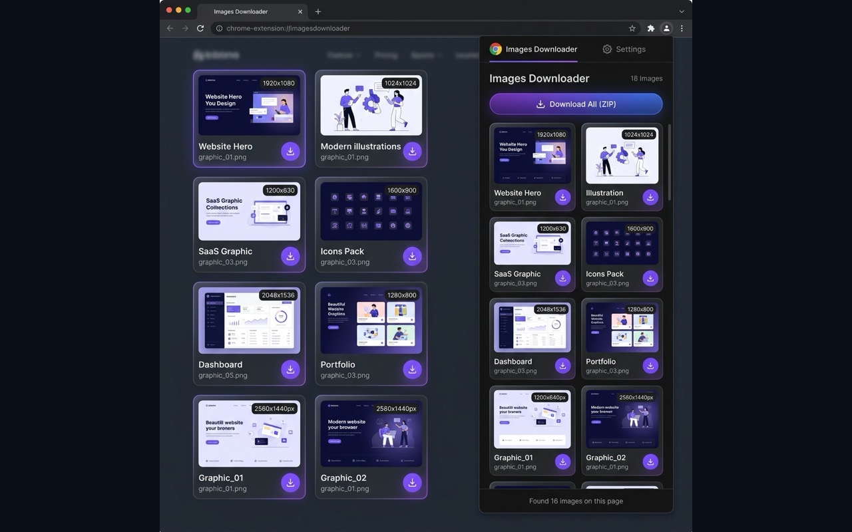Open SaaS Graphic thumbnail on the page

pyautogui.click(x=250, y=211)
